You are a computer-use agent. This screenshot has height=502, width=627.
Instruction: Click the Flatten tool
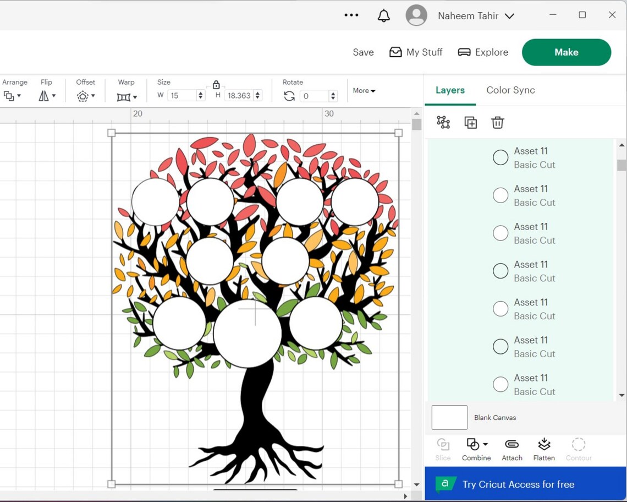544,449
